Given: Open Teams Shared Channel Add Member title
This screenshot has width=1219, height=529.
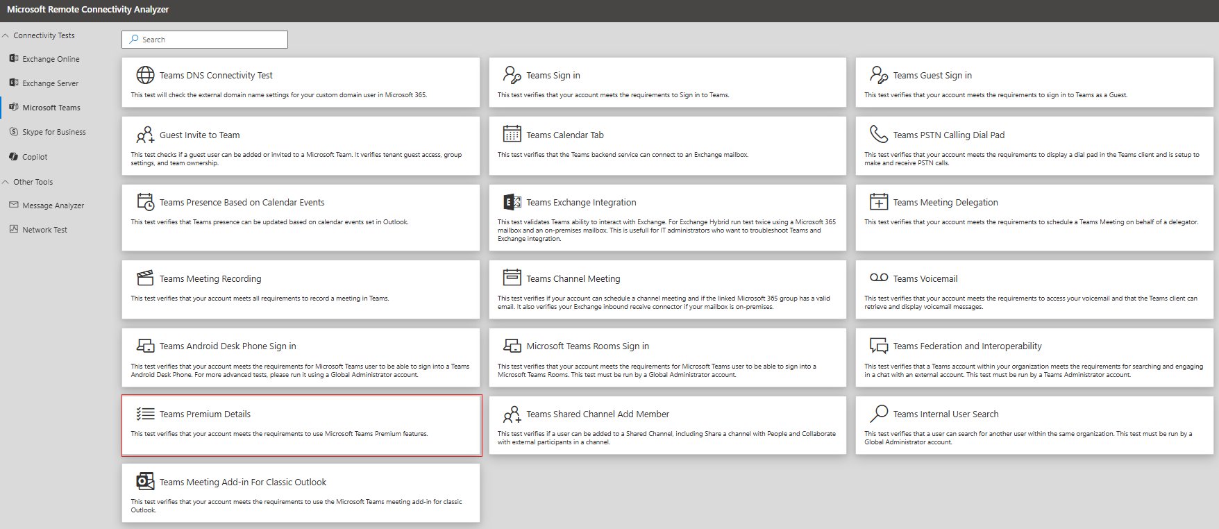Looking at the screenshot, I should (x=598, y=414).
